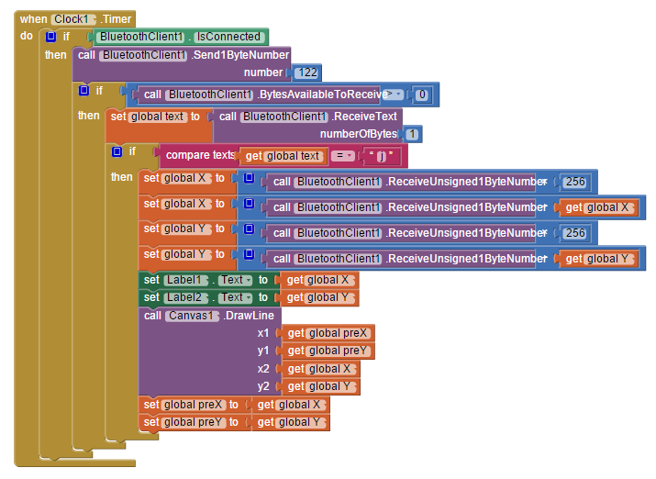Click mutator icon on first set global Y math block
Viewport: 656px width, 479px height.
(249, 228)
